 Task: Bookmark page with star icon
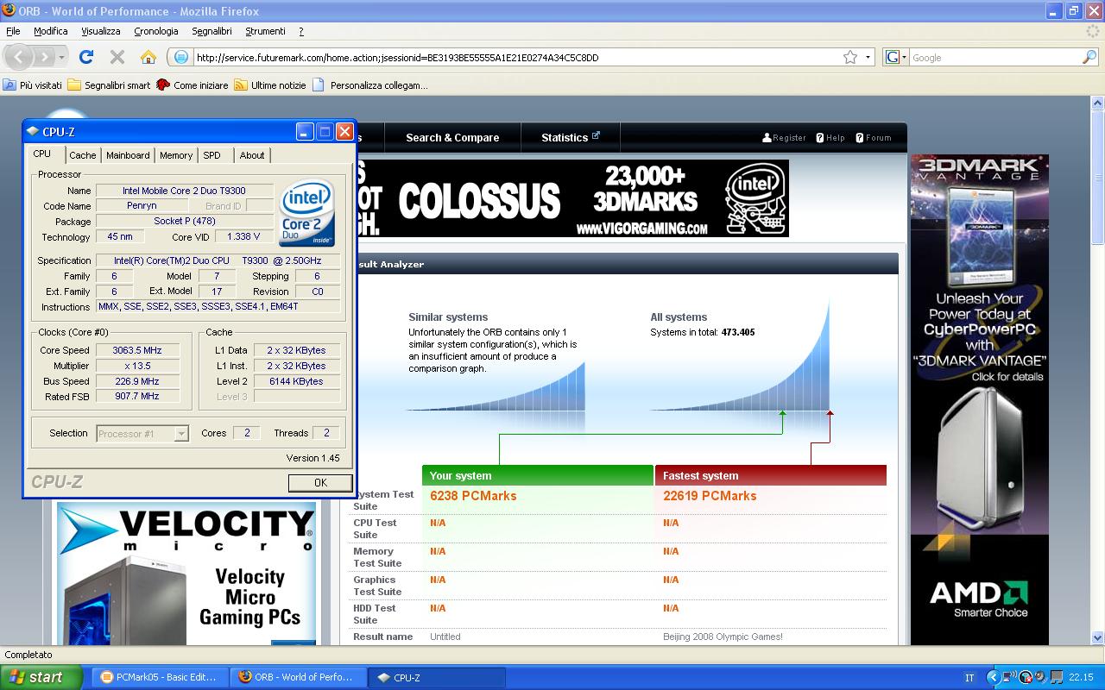pos(850,57)
